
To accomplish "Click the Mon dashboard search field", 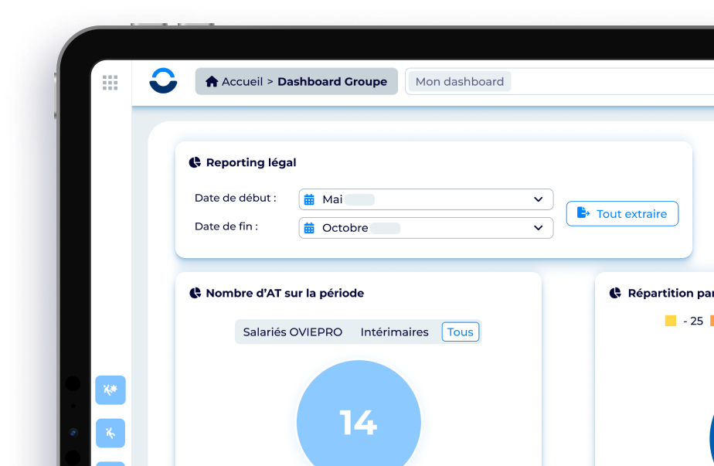I will (x=560, y=82).
